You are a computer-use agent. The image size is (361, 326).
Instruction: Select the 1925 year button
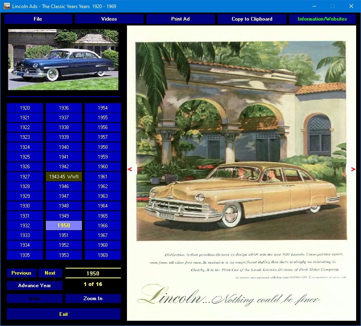pyautogui.click(x=25, y=157)
